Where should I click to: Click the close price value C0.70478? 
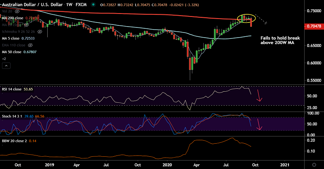(x=159, y=5)
